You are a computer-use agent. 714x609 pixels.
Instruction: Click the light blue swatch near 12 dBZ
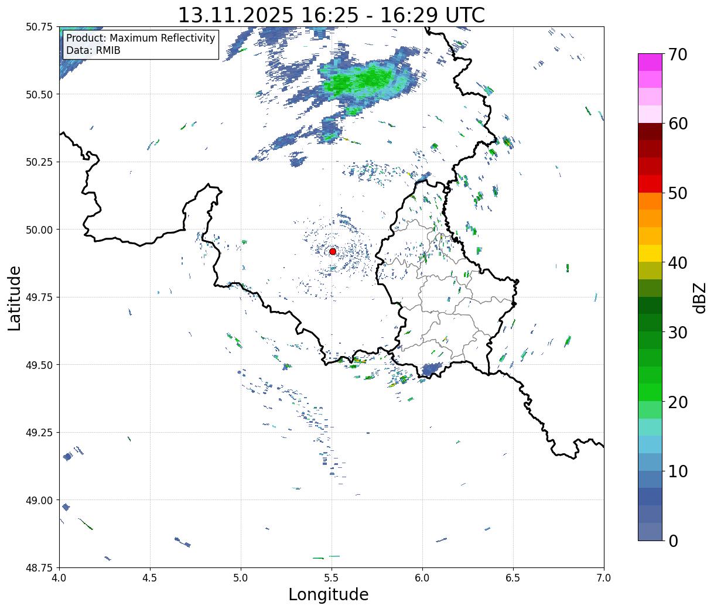pyautogui.click(x=650, y=444)
